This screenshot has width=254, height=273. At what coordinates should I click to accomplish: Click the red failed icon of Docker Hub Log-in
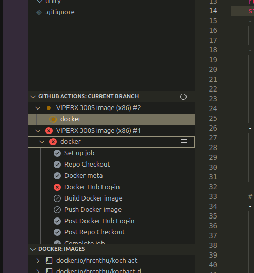pos(57,187)
